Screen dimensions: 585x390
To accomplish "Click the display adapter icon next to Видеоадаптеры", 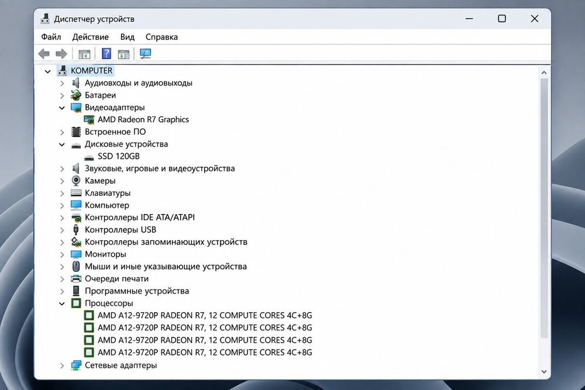I will (x=76, y=108).
